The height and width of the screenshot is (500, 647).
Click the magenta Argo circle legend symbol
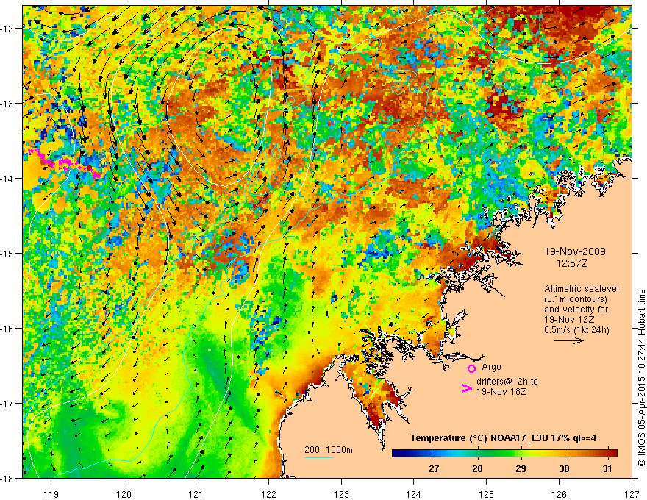point(471,368)
